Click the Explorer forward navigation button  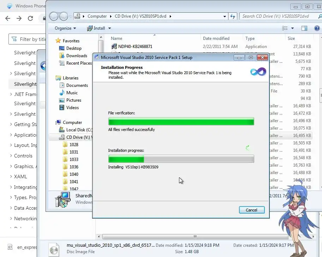(x=64, y=16)
